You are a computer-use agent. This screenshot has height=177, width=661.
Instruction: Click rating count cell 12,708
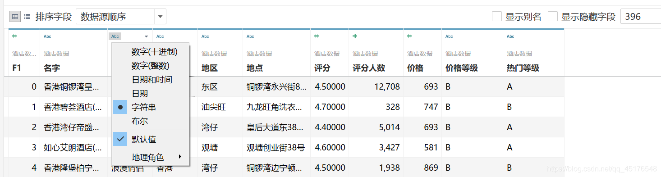[x=376, y=86]
